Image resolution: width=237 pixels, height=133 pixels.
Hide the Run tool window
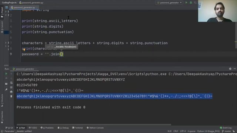[x=234, y=69]
